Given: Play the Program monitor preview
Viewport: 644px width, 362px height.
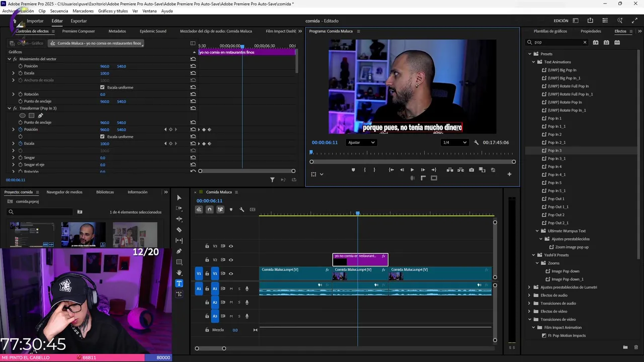Looking at the screenshot, I should pos(412,170).
